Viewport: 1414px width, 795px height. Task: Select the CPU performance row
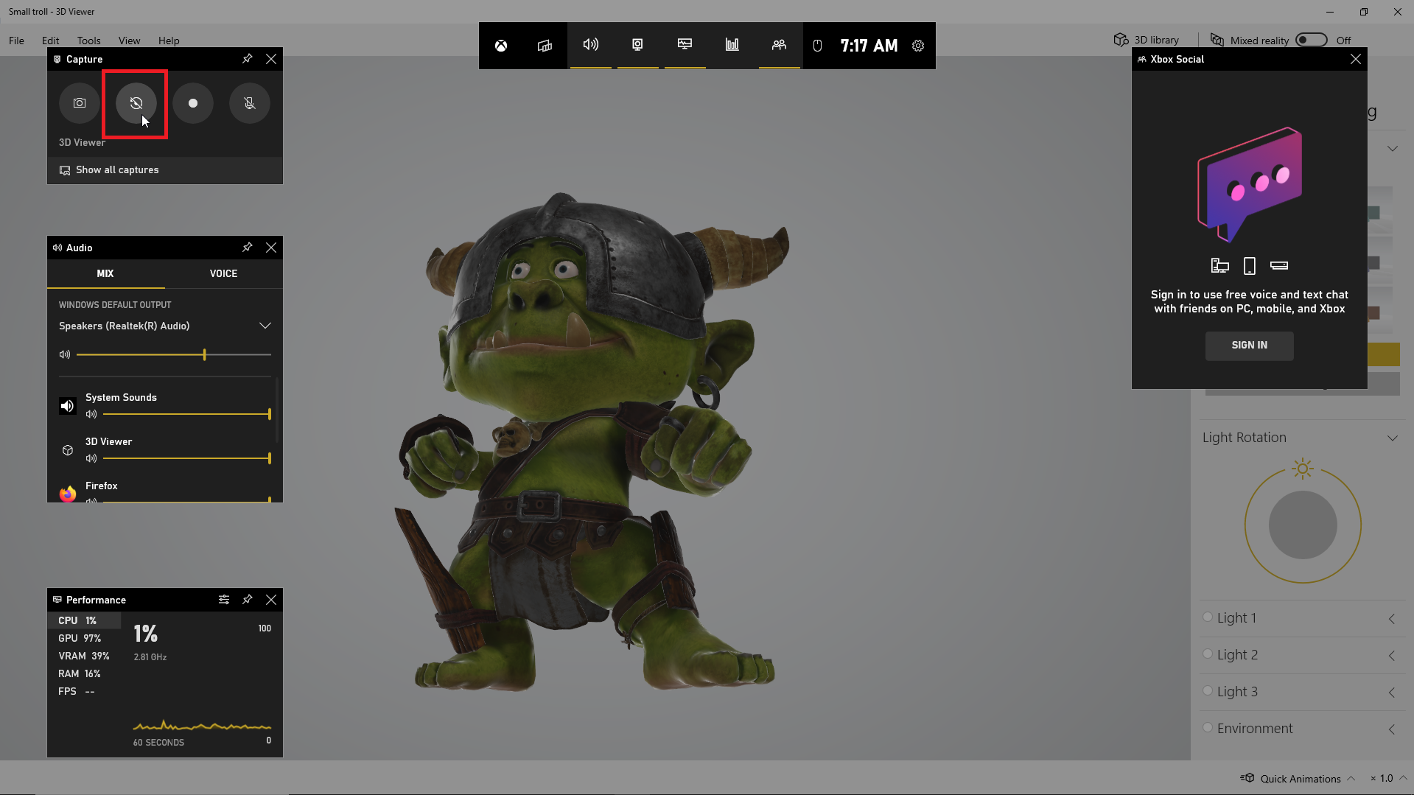[x=85, y=620]
